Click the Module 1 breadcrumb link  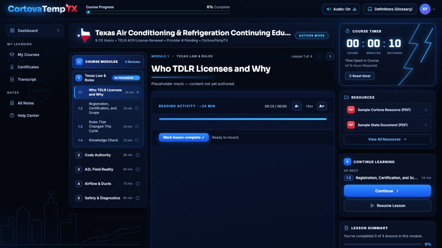[x=160, y=56]
